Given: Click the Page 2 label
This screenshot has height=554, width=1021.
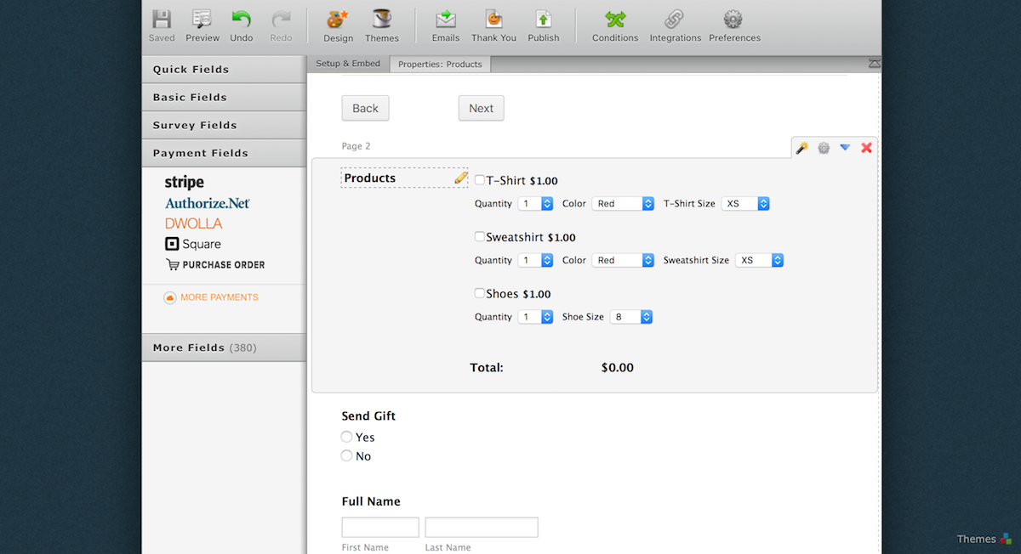Looking at the screenshot, I should pyautogui.click(x=356, y=146).
